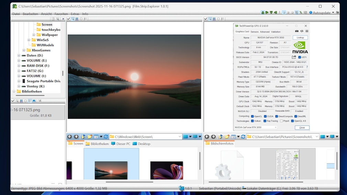Image resolution: width=347 pixels, height=195 pixels.
Task: Switch to the Dieser PC tab
Action: click(121, 144)
